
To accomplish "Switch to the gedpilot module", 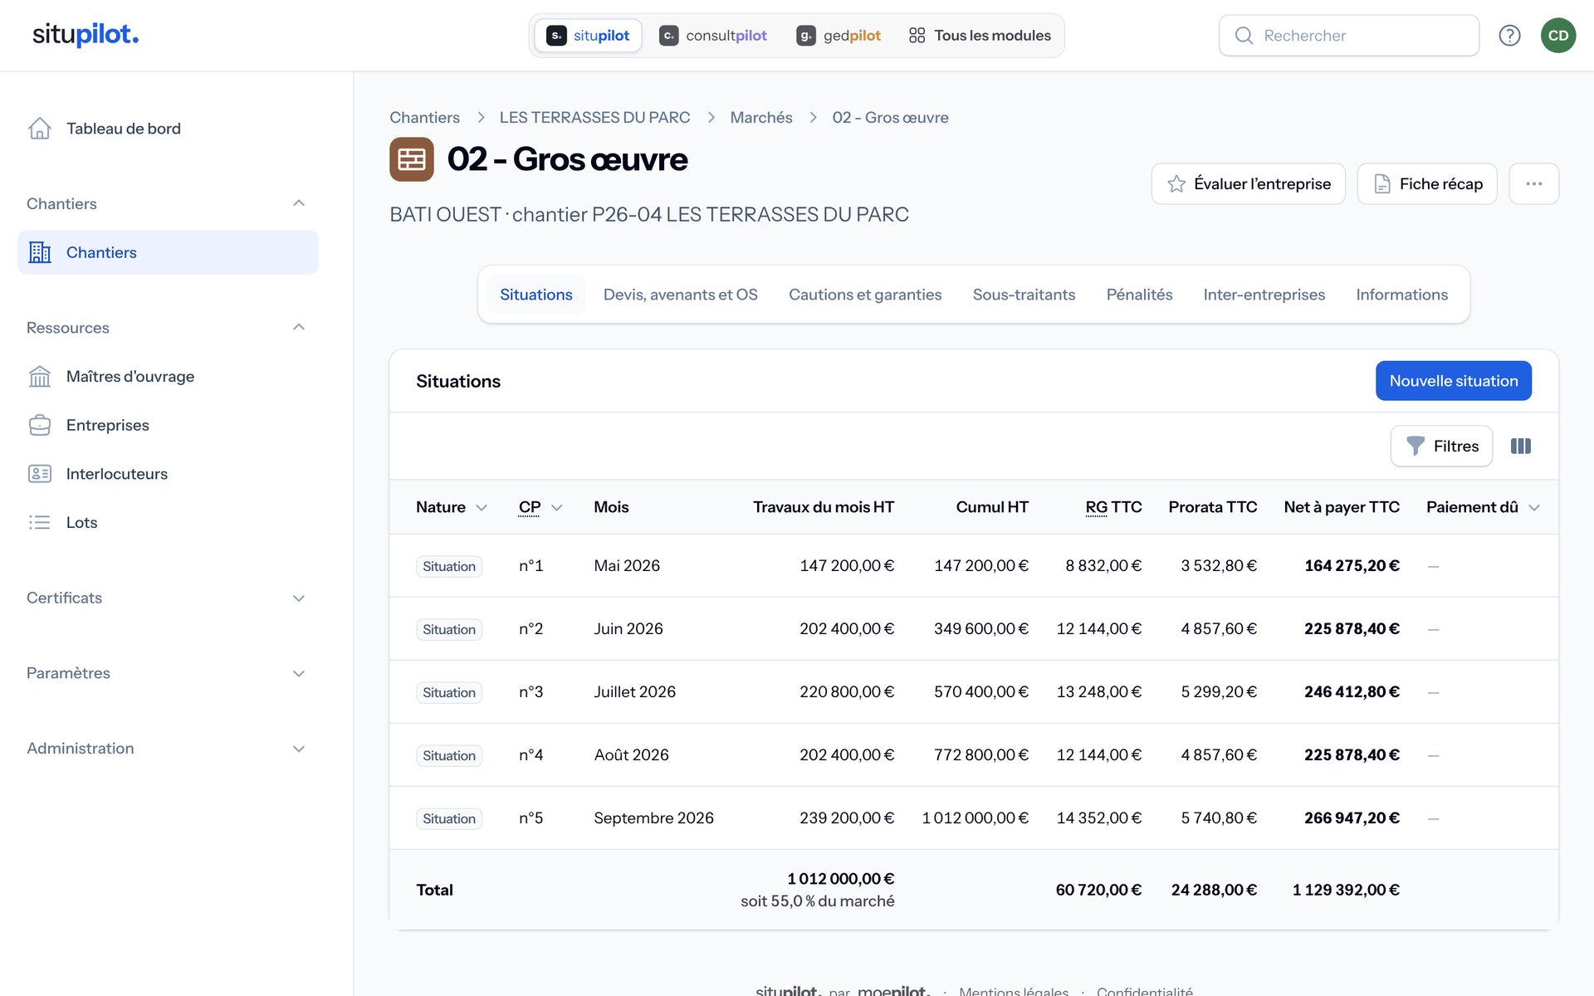I will [x=839, y=36].
